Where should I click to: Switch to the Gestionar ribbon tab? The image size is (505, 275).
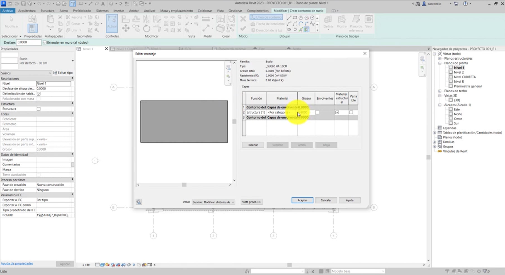click(x=235, y=11)
